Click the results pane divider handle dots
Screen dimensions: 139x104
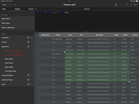(87, 32)
